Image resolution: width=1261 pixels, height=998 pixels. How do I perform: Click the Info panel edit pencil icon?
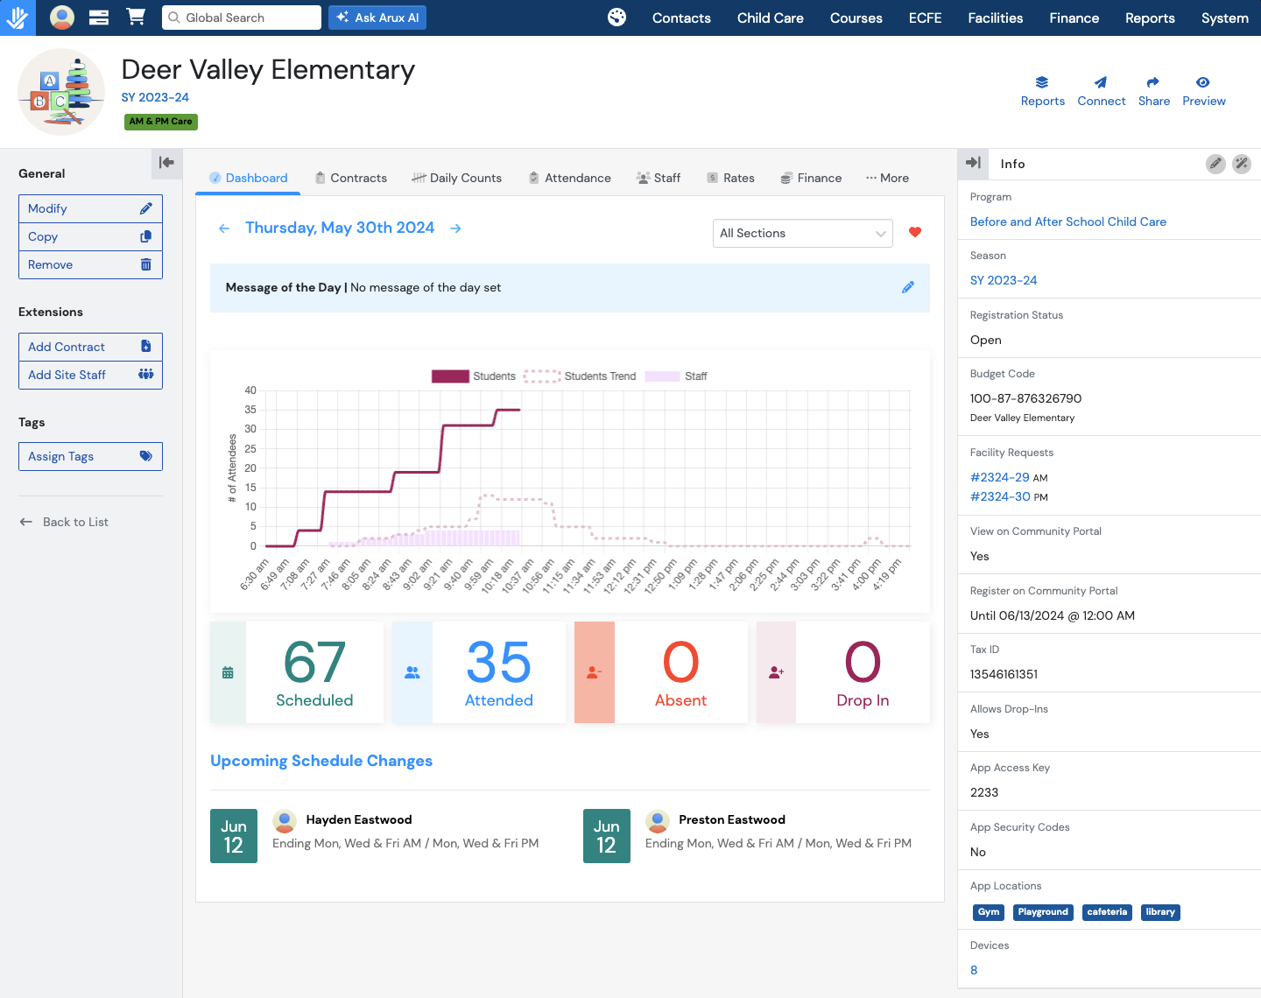coord(1215,164)
